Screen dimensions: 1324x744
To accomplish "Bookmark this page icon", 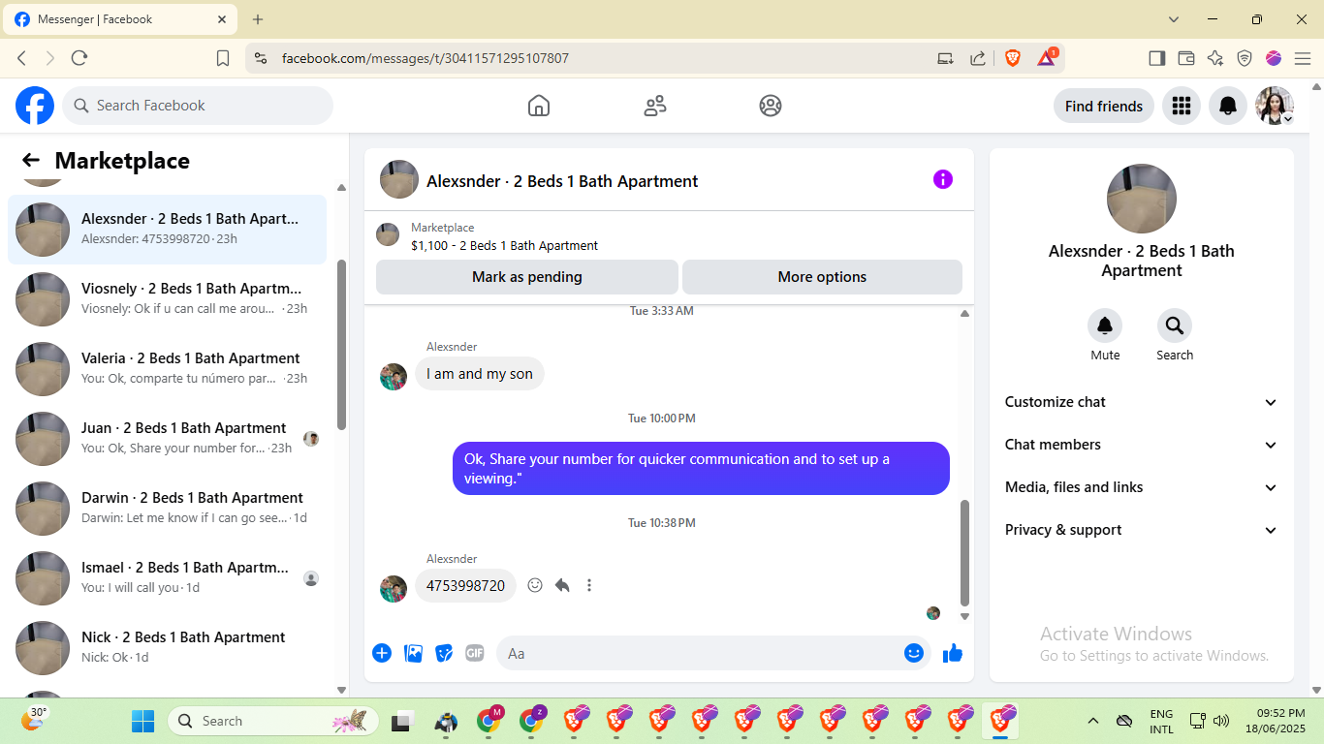I will 223,58.
